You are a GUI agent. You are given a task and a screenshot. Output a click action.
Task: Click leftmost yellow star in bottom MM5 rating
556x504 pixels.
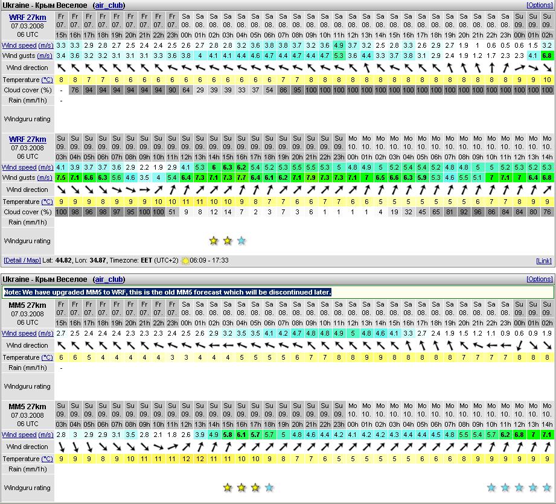point(228,488)
